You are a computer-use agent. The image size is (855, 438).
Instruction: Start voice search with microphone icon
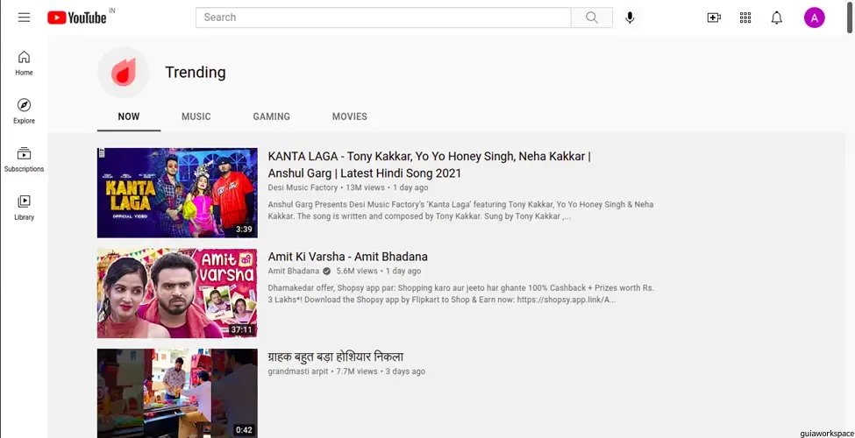point(630,18)
